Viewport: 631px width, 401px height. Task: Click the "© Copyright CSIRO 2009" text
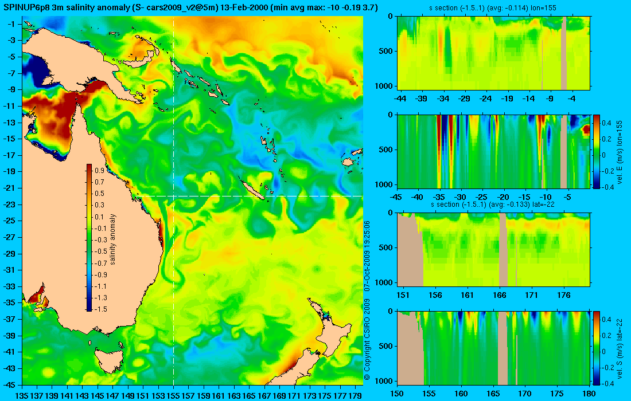coord(367,339)
